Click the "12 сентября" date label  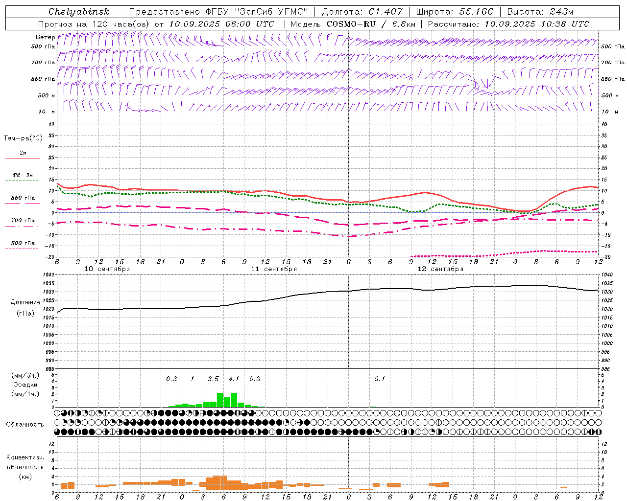[440, 269]
